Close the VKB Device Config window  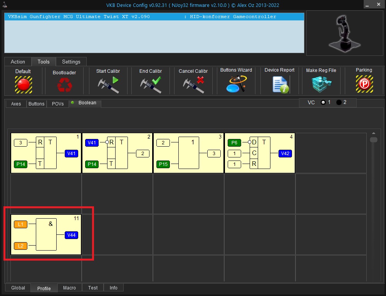(x=379, y=5)
